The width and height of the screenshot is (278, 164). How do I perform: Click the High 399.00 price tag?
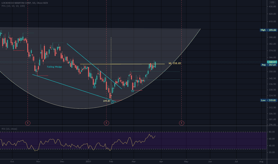pos(268,30)
